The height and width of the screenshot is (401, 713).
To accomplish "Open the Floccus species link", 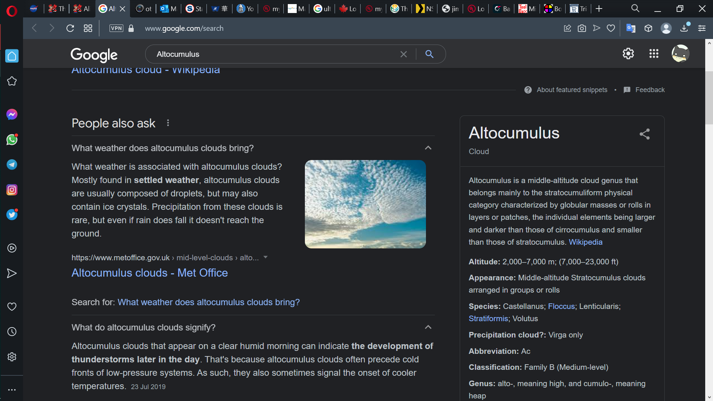I will click(x=561, y=306).
